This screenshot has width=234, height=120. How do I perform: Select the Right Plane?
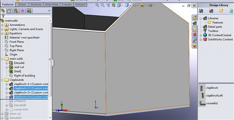click(x=17, y=50)
